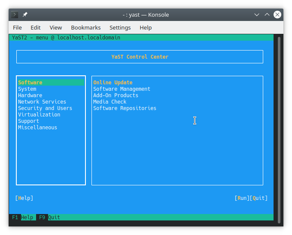Click the terminal icon in the title bar

[x=15, y=15]
